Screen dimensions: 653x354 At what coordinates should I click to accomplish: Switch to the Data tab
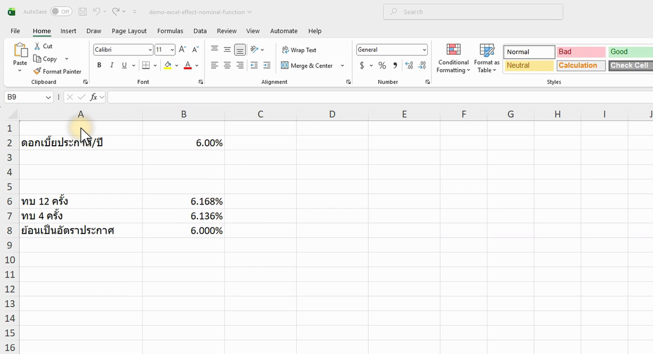click(x=200, y=31)
